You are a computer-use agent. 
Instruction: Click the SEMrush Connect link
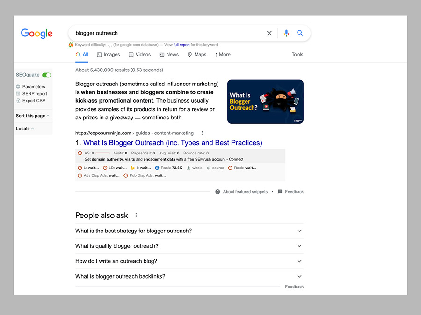tap(236, 159)
